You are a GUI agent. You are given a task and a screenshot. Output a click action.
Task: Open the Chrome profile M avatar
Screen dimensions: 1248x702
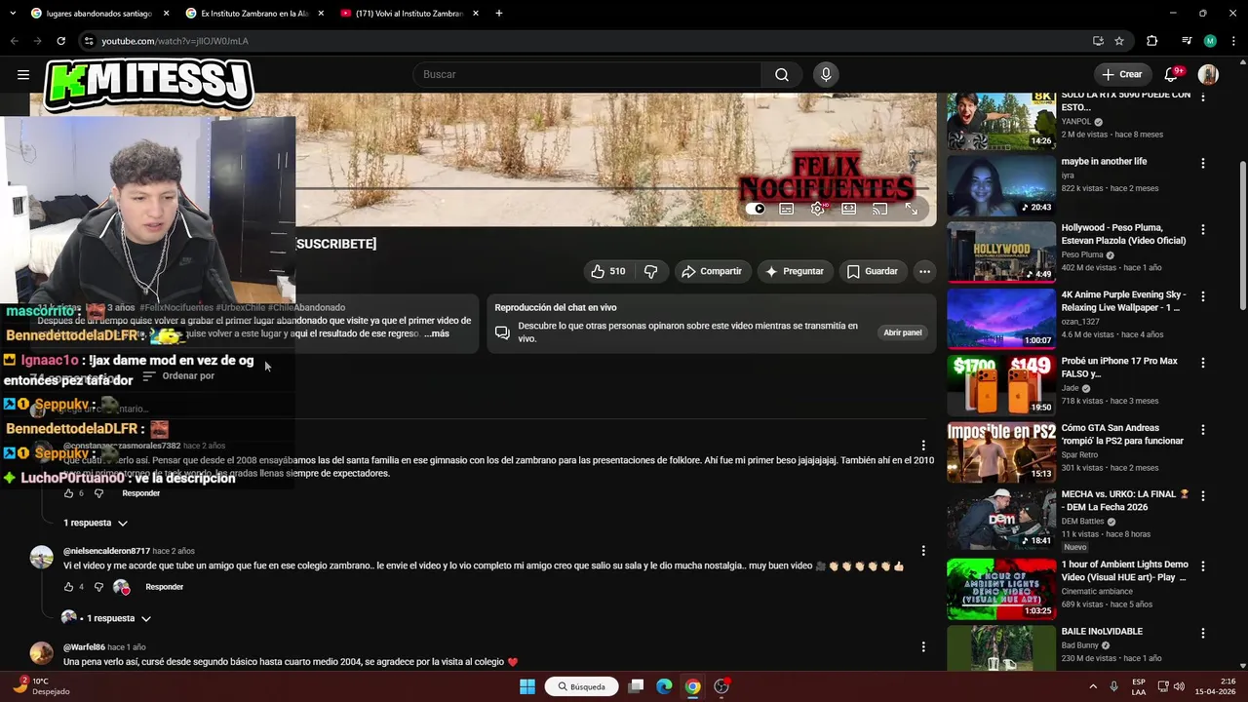[1210, 41]
